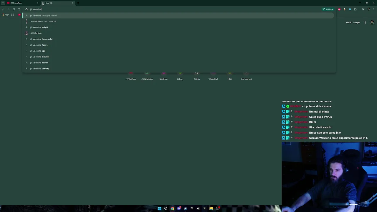The height and width of the screenshot is (212, 377).
Task: Open the Chrome three-dot menu
Action: pos(374,9)
